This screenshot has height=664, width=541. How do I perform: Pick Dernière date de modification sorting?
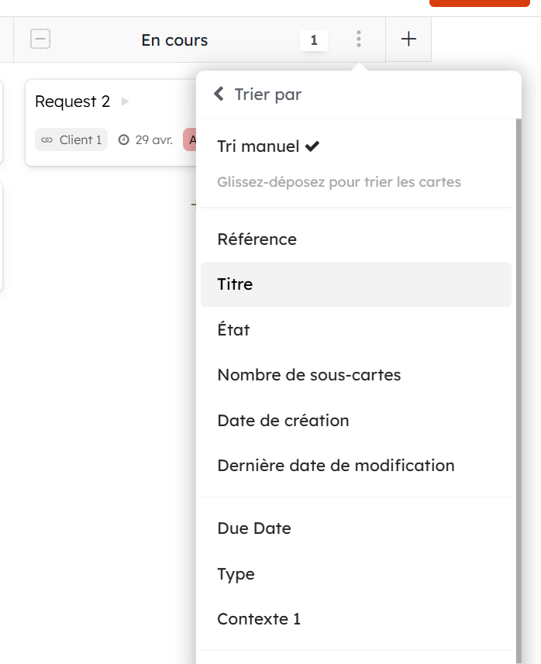[336, 466]
